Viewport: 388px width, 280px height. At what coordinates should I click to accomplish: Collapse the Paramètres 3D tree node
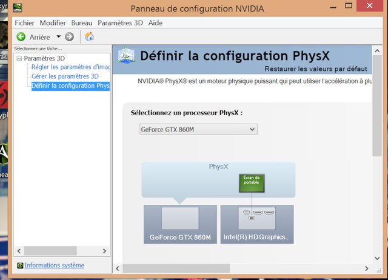(19, 58)
